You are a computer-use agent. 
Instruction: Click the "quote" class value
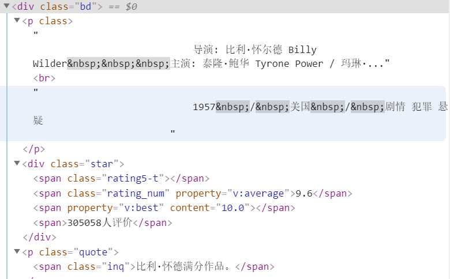coord(93,252)
